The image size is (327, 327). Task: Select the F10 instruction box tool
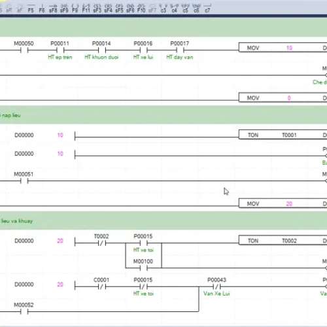(141, 8)
